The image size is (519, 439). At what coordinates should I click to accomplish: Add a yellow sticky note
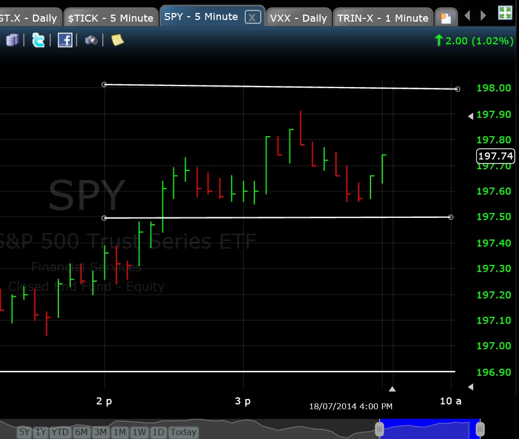pos(118,40)
